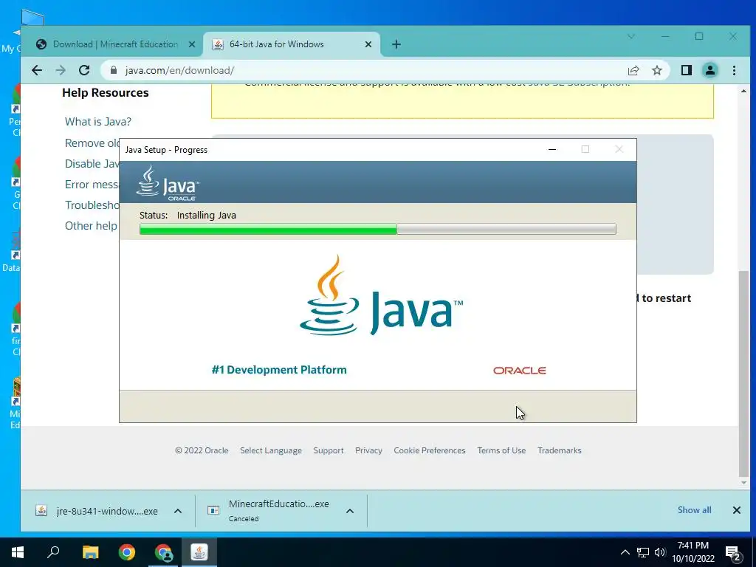Open Chrome tab search chevron
The image size is (756, 567).
click(631, 37)
